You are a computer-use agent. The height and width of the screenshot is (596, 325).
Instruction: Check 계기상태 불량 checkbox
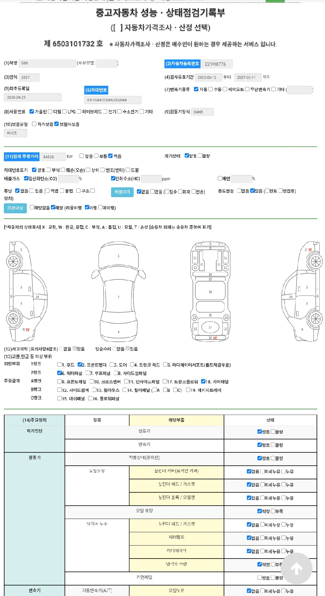click(x=200, y=156)
